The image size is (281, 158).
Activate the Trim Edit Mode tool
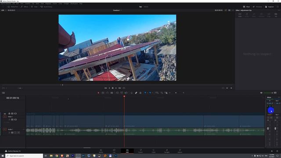[103, 93]
